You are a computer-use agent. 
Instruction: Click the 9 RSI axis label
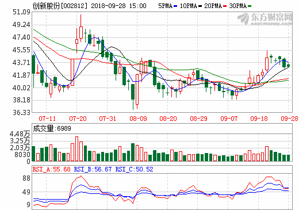pos(28,205)
